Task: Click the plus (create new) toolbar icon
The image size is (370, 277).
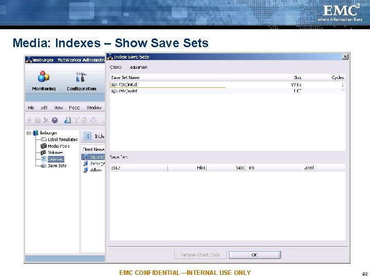Action: click(29, 121)
